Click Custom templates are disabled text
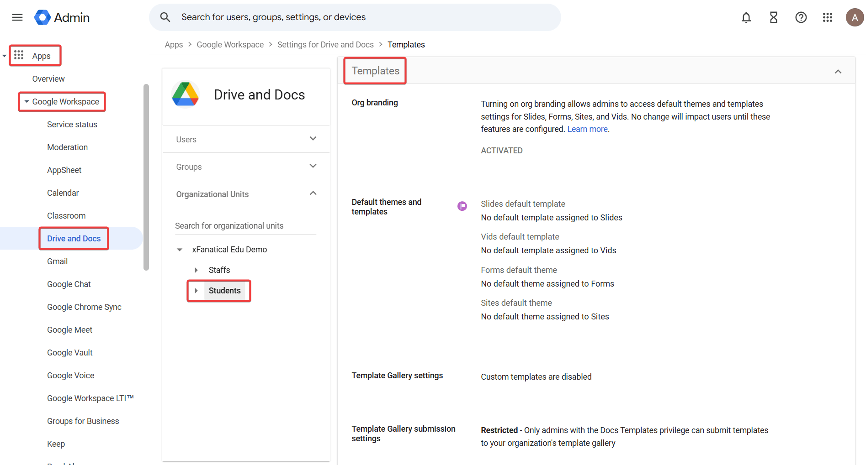This screenshot has width=866, height=465. (536, 377)
